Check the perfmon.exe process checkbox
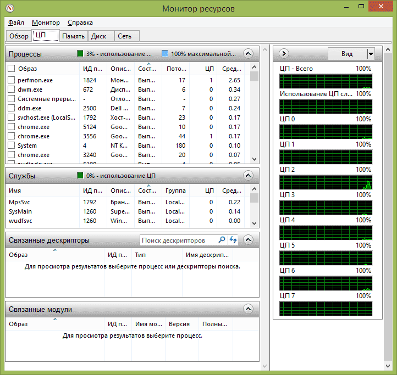 [11, 80]
